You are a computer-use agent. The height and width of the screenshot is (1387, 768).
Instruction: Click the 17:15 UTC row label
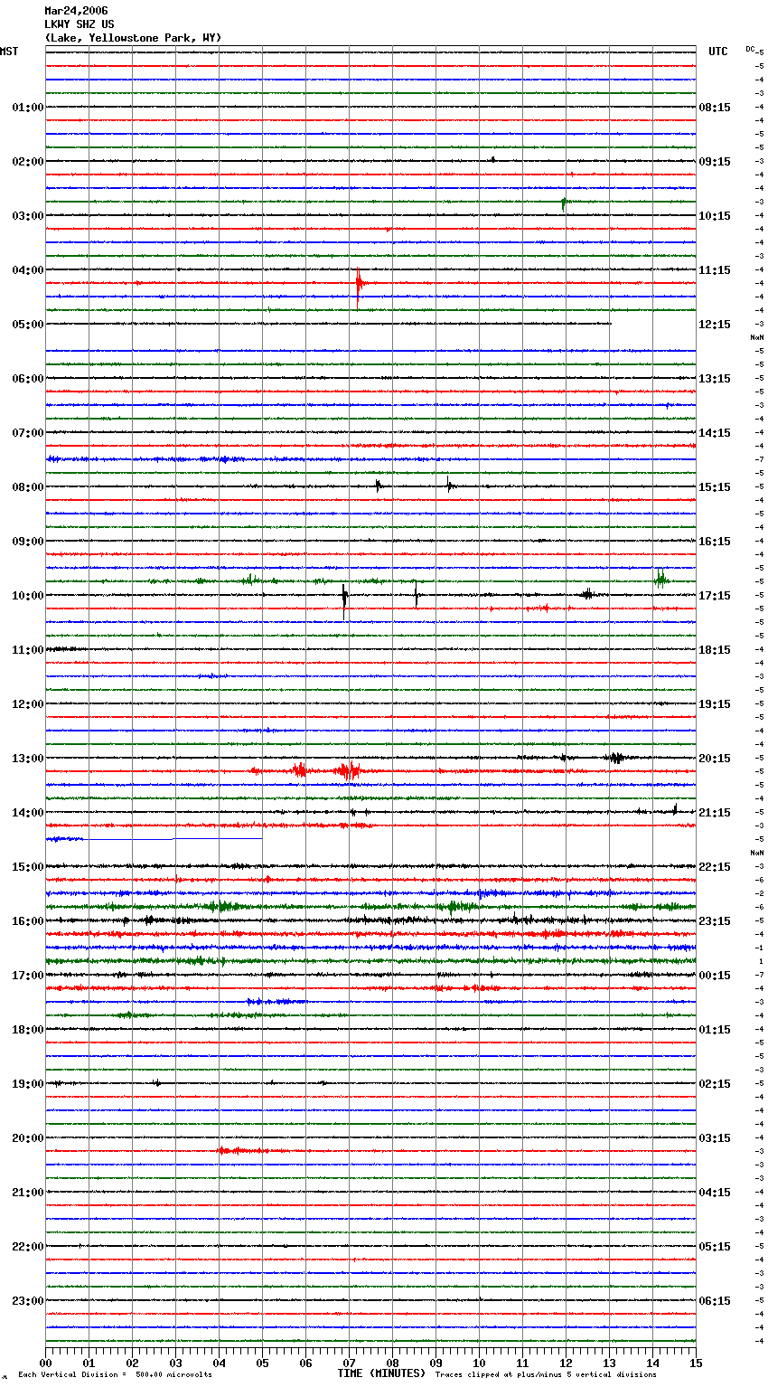point(715,596)
